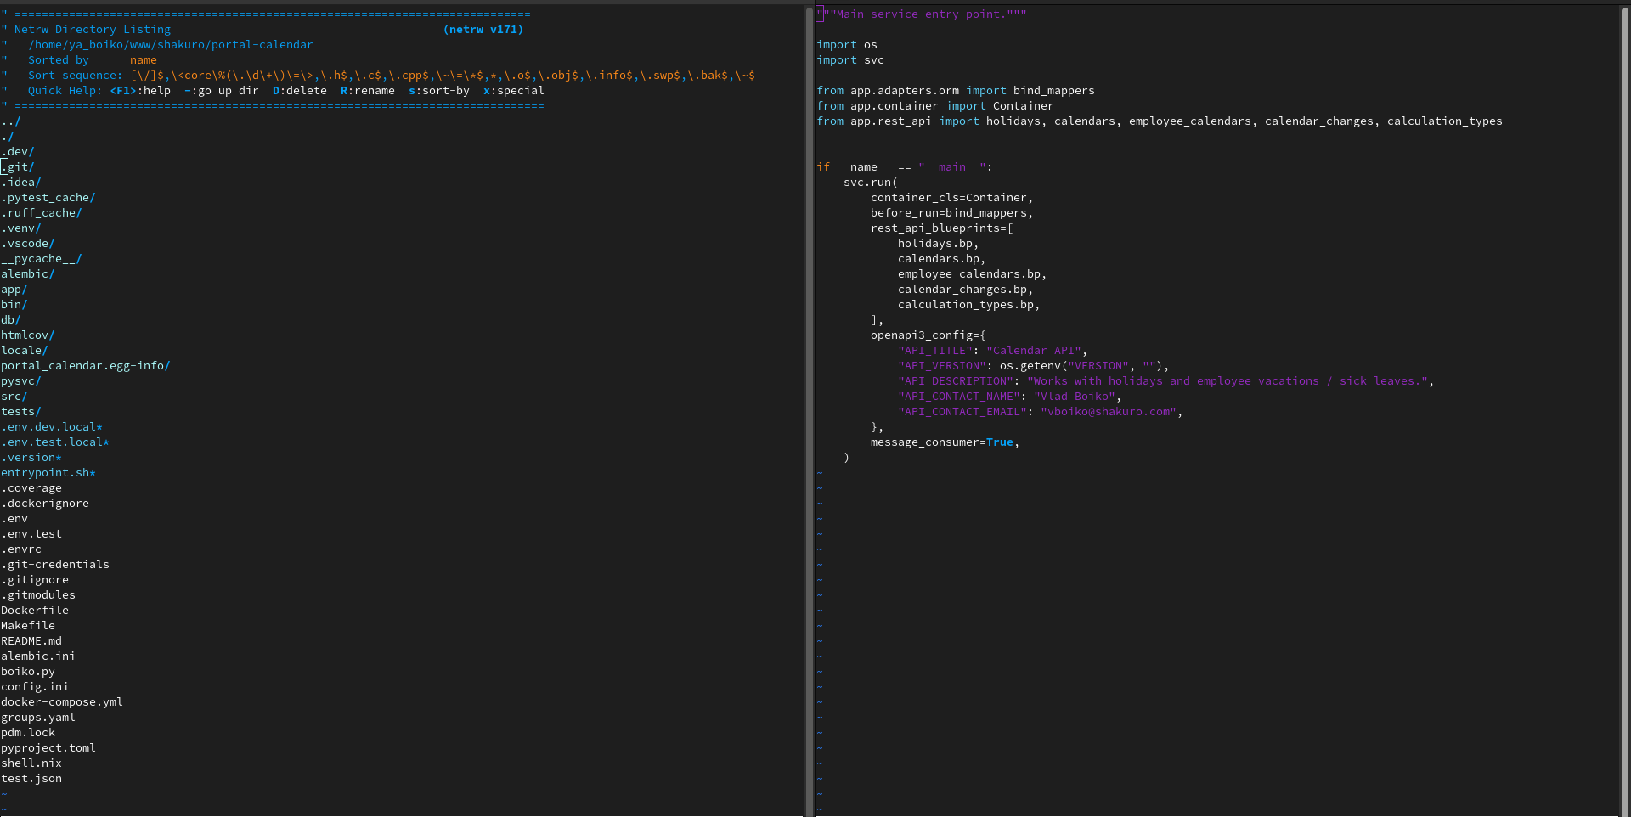Open the entrypoint.sh* executable entry
Viewport: 1631px width, 817px height.
(x=48, y=473)
